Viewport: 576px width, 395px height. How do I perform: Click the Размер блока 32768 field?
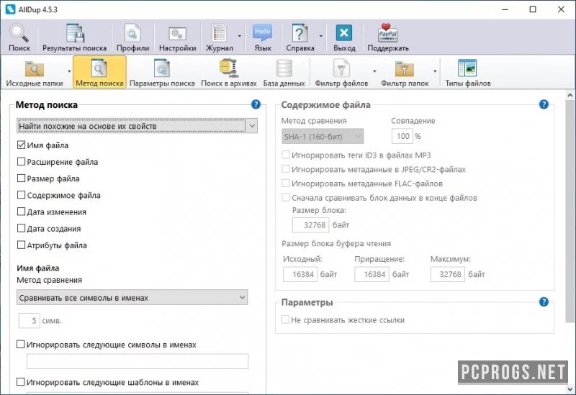pyautogui.click(x=311, y=225)
